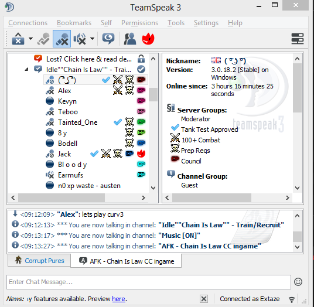Click the red flame icon on Jack's row
Image resolution: width=314 pixels, height=307 pixels.
point(141,153)
